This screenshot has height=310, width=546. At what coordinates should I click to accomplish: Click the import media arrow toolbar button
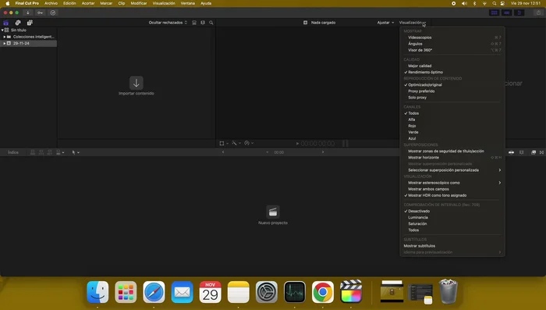click(x=28, y=12)
